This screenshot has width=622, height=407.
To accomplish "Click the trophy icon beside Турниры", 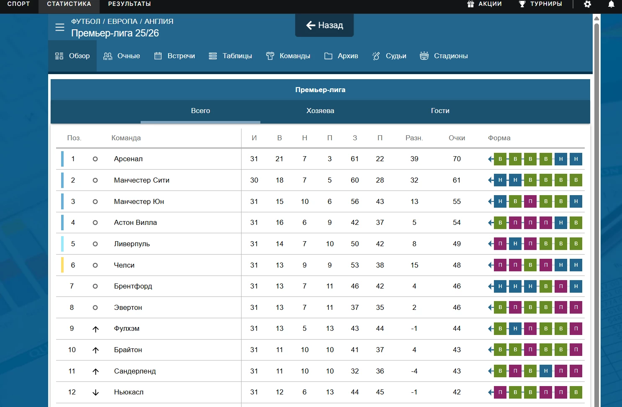I will 522,4.
